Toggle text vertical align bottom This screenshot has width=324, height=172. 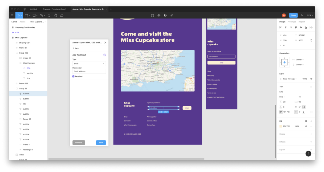coord(304,112)
